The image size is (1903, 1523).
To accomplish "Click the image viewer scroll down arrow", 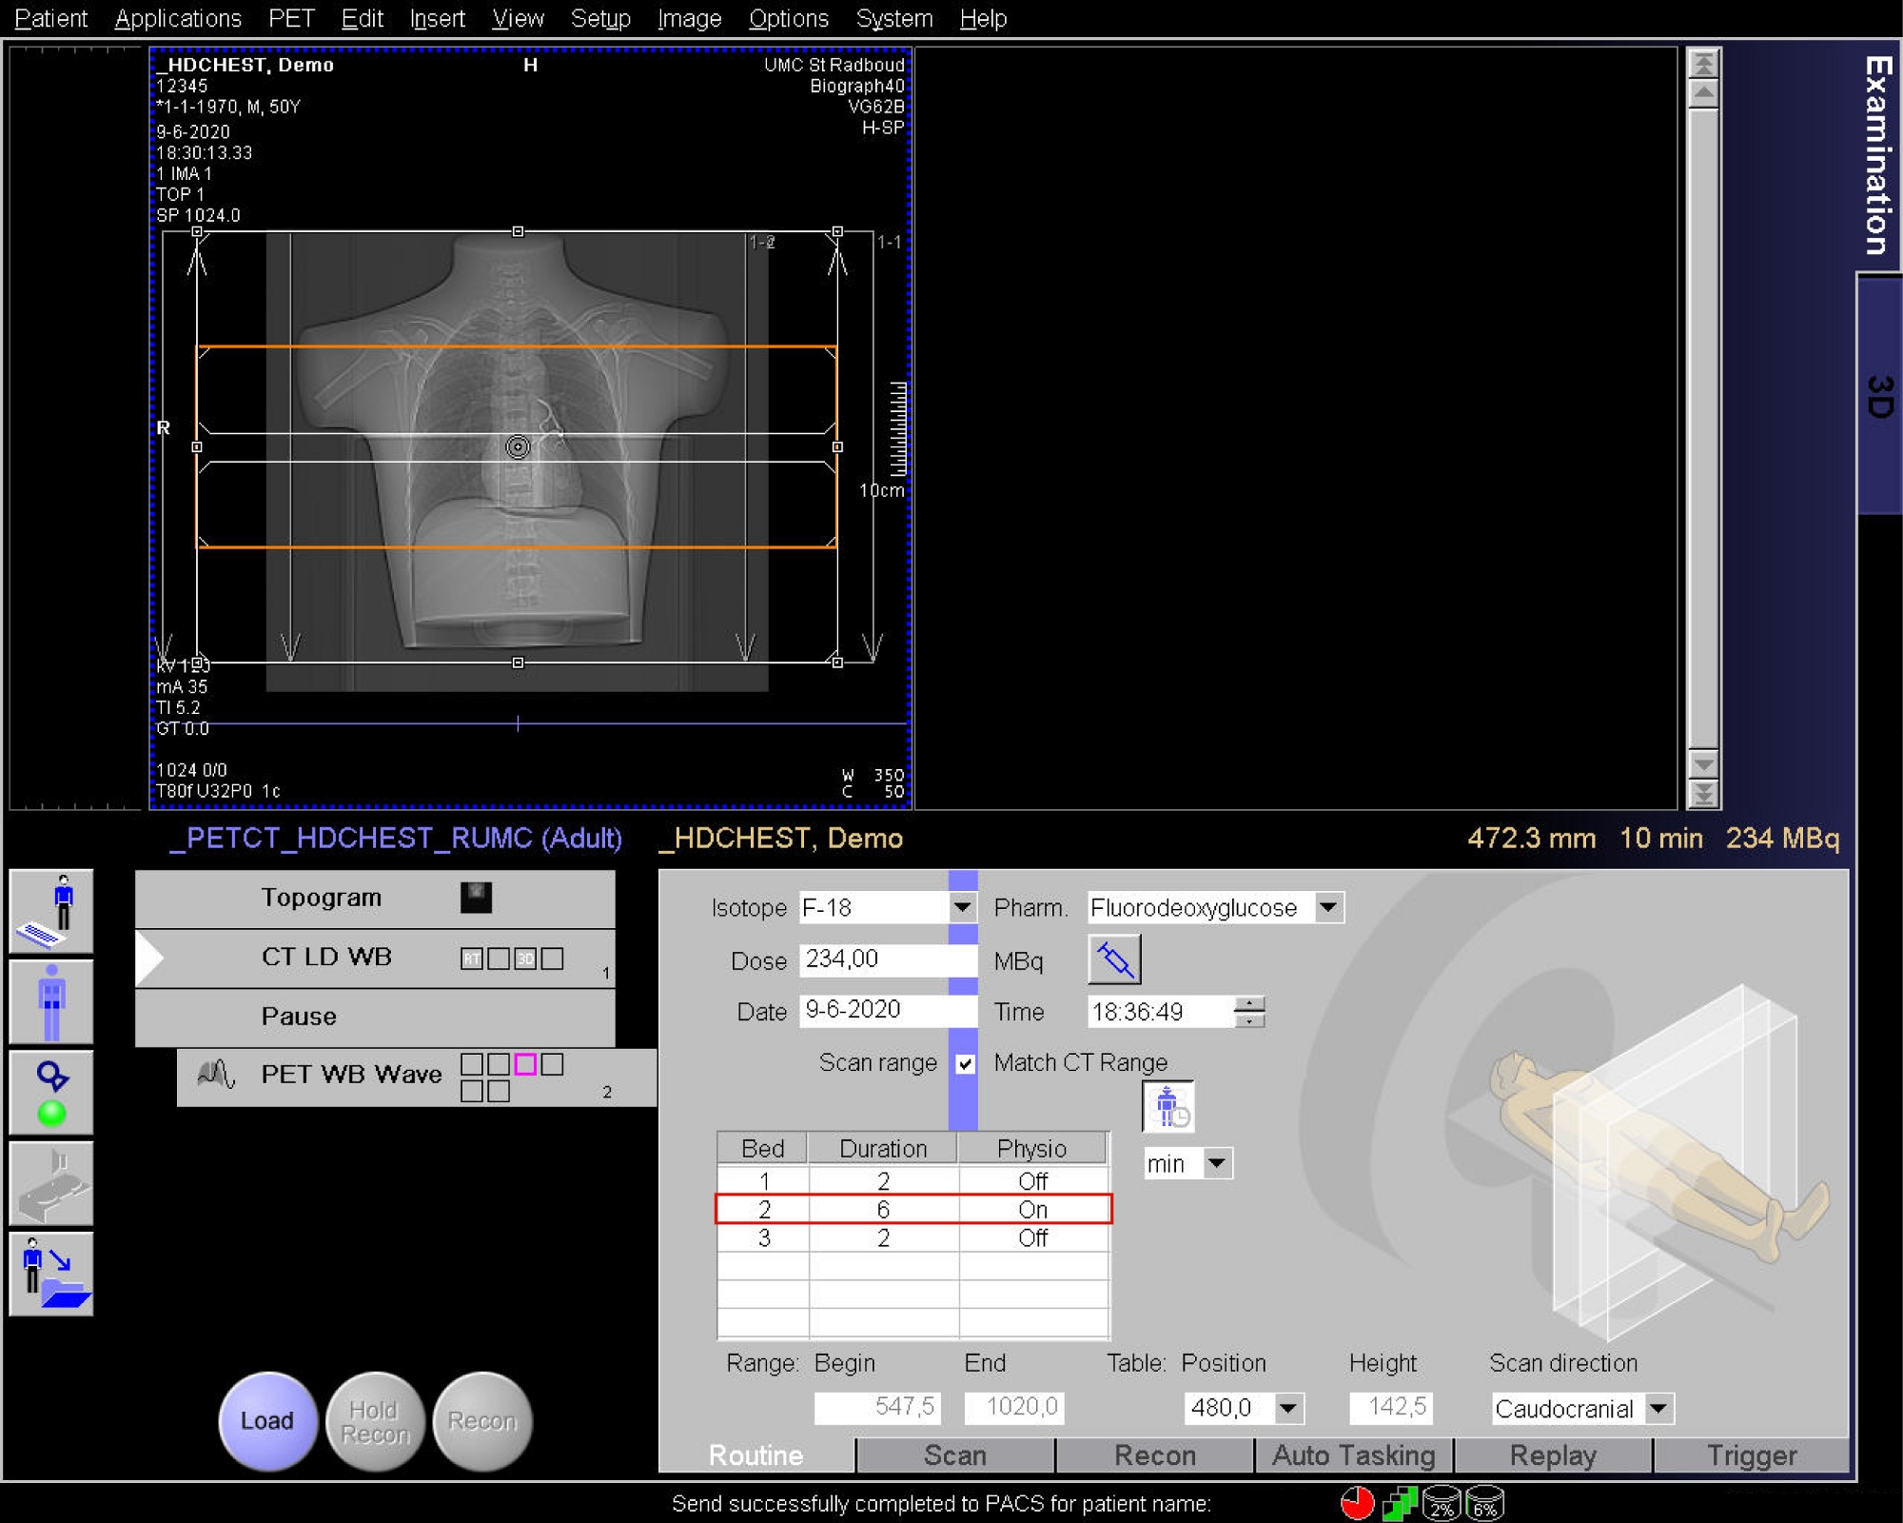I will click(x=1702, y=764).
